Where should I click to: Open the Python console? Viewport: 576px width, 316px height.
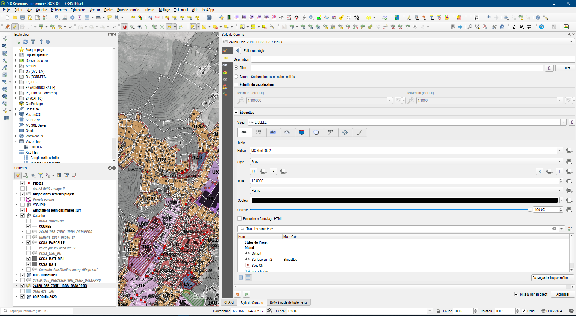coord(222,17)
